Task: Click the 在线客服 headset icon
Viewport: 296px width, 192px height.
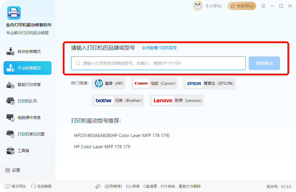Action: [x=33, y=186]
